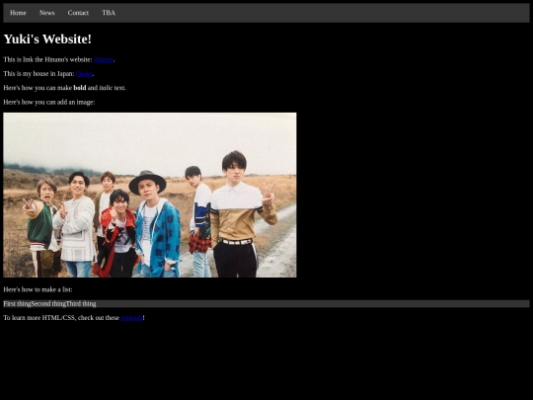
Task: Open the Contact nav link
Action: 78,13
